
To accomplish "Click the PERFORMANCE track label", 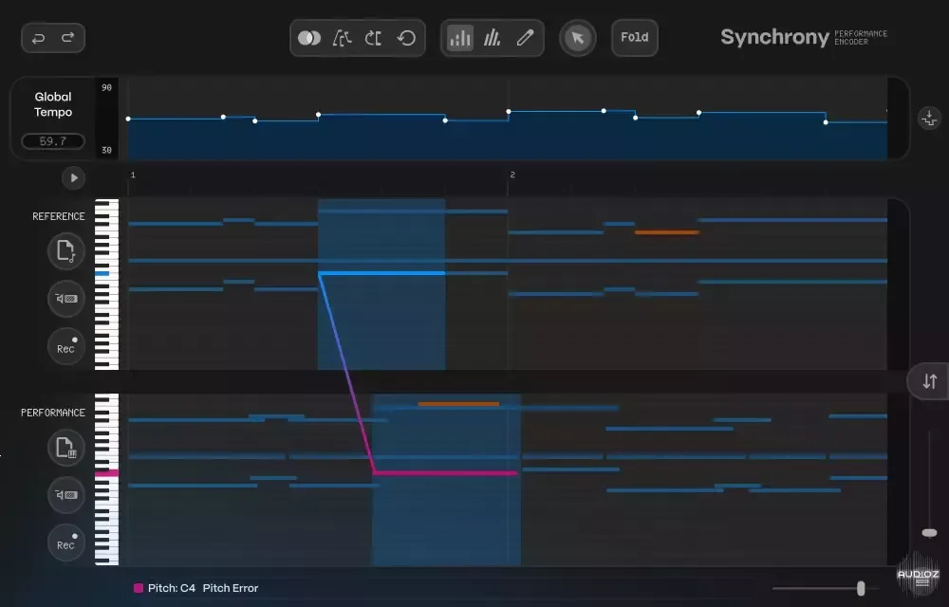I will click(x=52, y=413).
